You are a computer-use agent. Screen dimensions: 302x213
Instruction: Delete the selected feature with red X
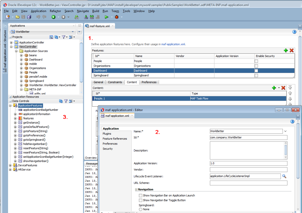coord(291,50)
